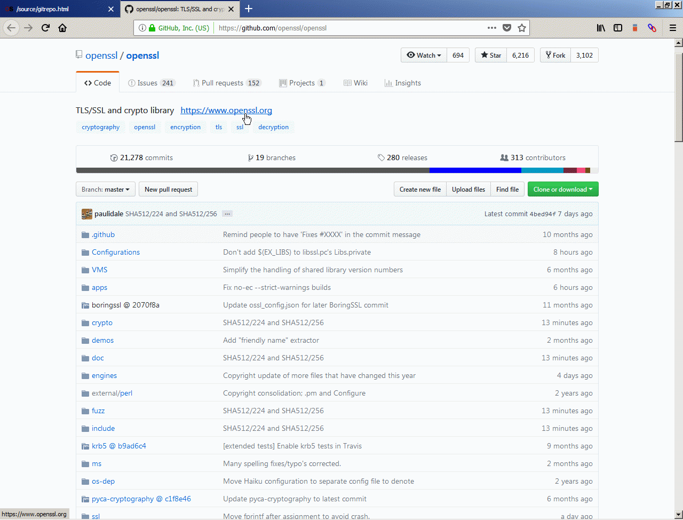The height and width of the screenshot is (520, 683).
Task: Open a new browser tab
Action: click(249, 9)
